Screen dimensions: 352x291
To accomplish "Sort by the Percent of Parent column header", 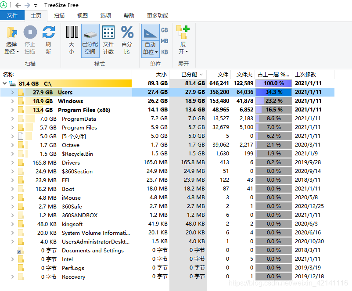I will (x=273, y=74).
